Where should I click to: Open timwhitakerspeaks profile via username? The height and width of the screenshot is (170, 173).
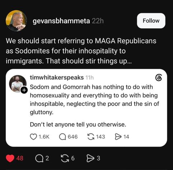57,77
